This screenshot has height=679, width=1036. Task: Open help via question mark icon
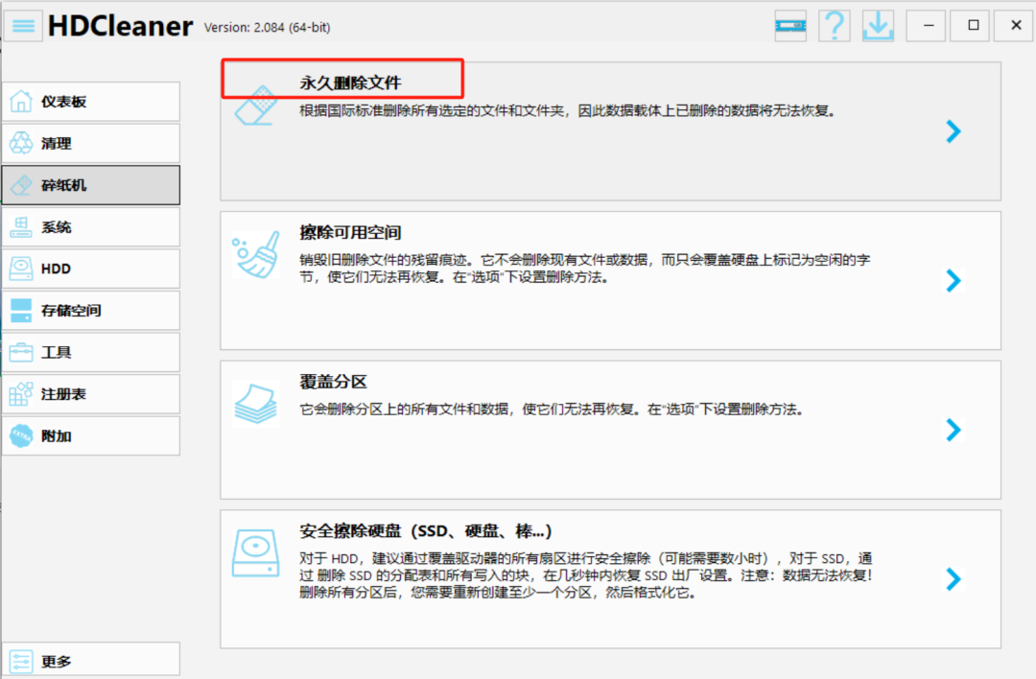(x=835, y=26)
